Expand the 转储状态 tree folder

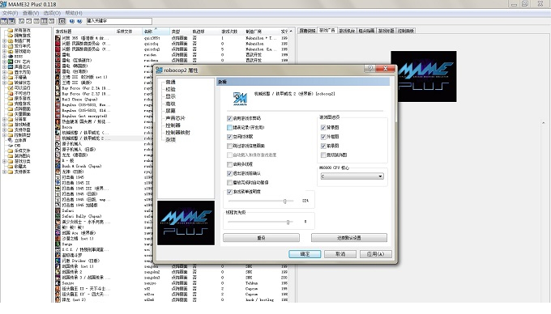pos(4,83)
